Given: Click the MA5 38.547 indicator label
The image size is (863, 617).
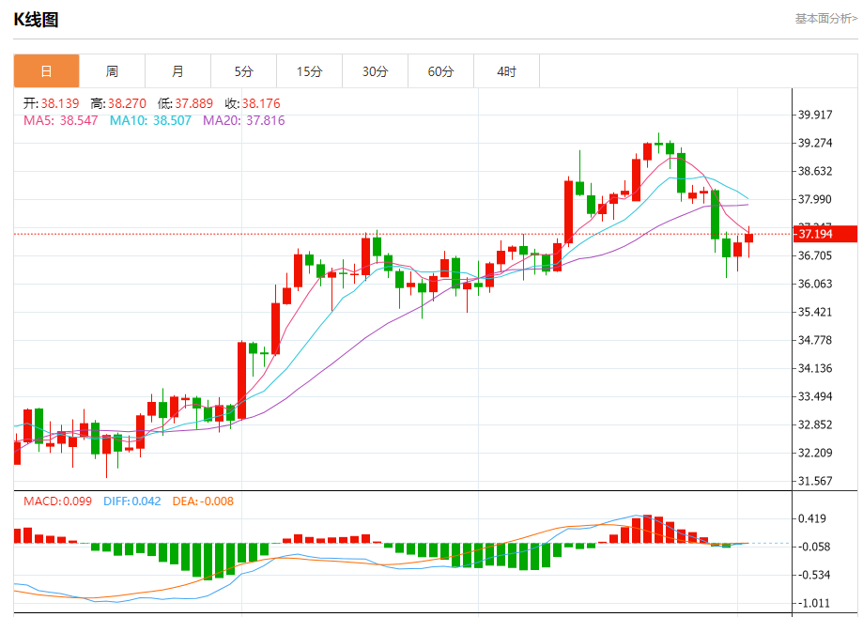Looking at the screenshot, I should tap(60, 120).
